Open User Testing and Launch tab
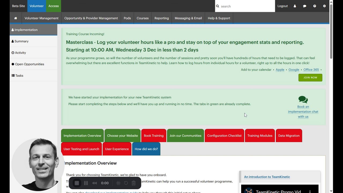343x193 pixels. coord(81,149)
